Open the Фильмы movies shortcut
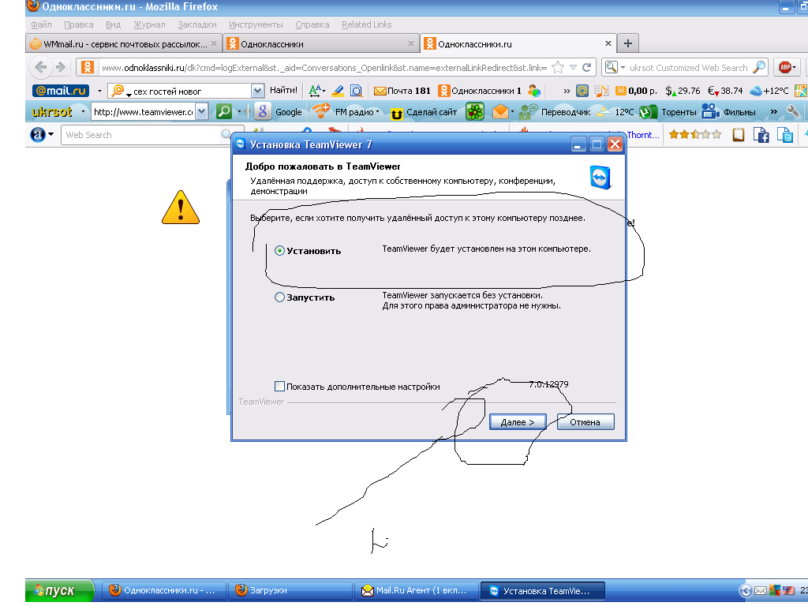808x606 pixels. tap(728, 112)
